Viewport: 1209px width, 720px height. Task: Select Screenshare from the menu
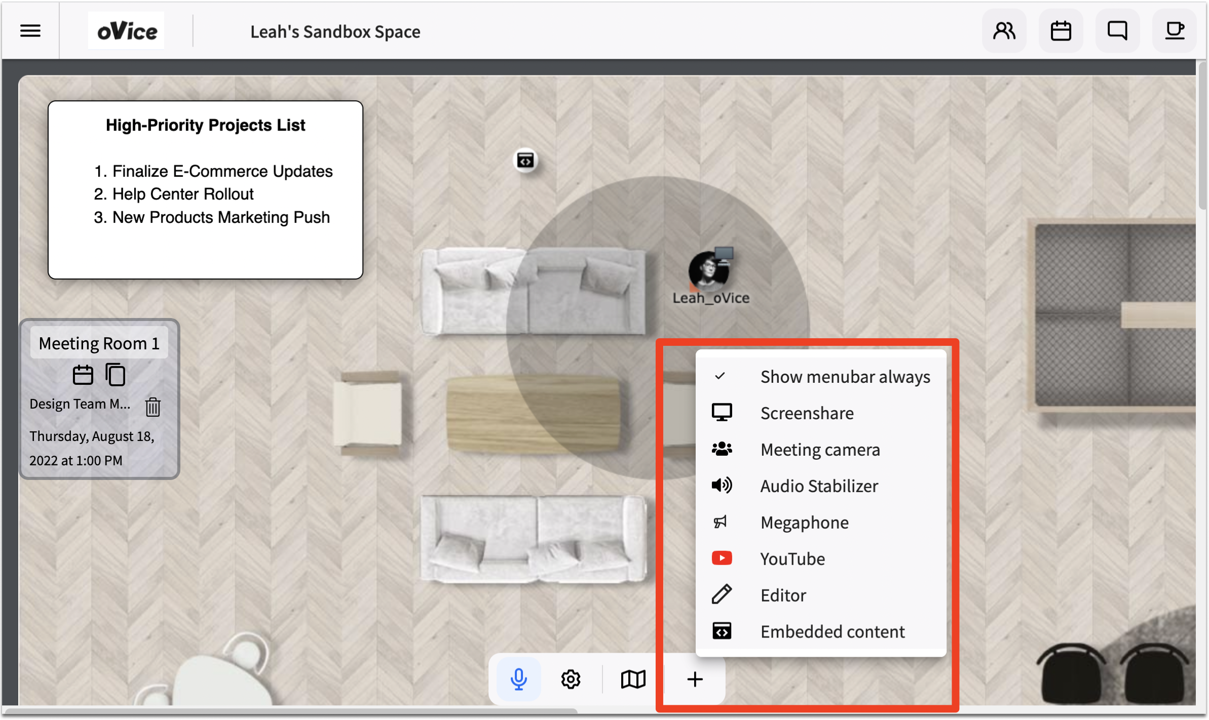pyautogui.click(x=821, y=413)
